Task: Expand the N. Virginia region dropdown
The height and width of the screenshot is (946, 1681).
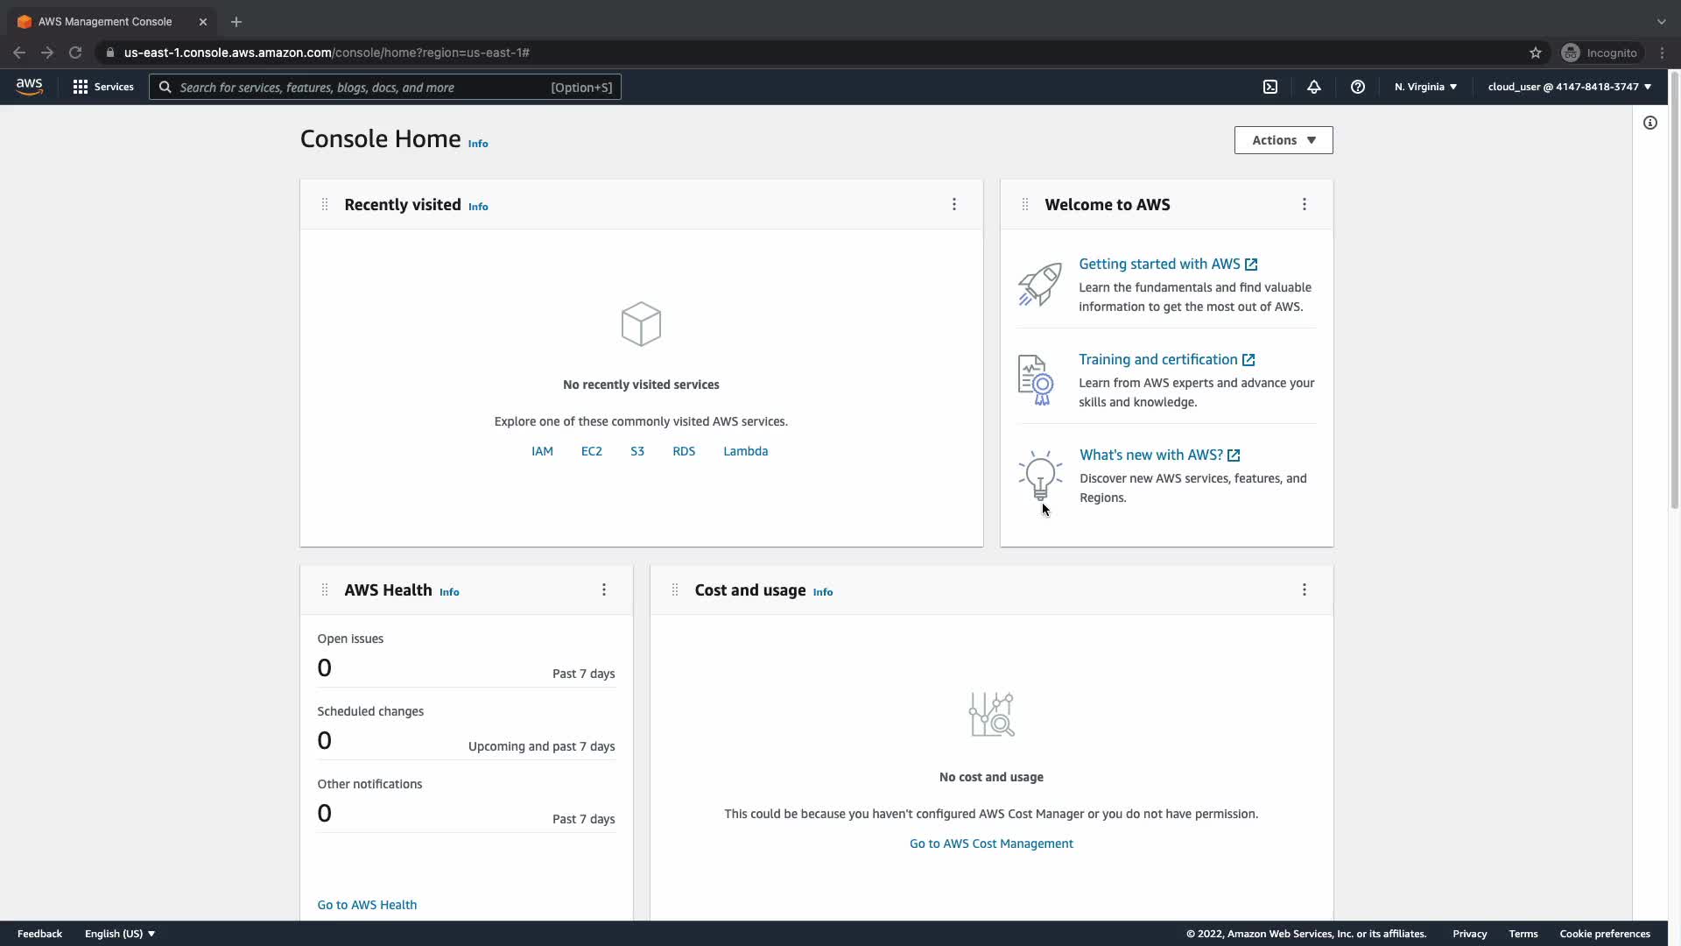Action: coord(1425,87)
